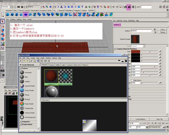Viewport: 169px width, 135px height.
Task: Open the material Type Lambert dropdown
Action: (x=144, y=46)
